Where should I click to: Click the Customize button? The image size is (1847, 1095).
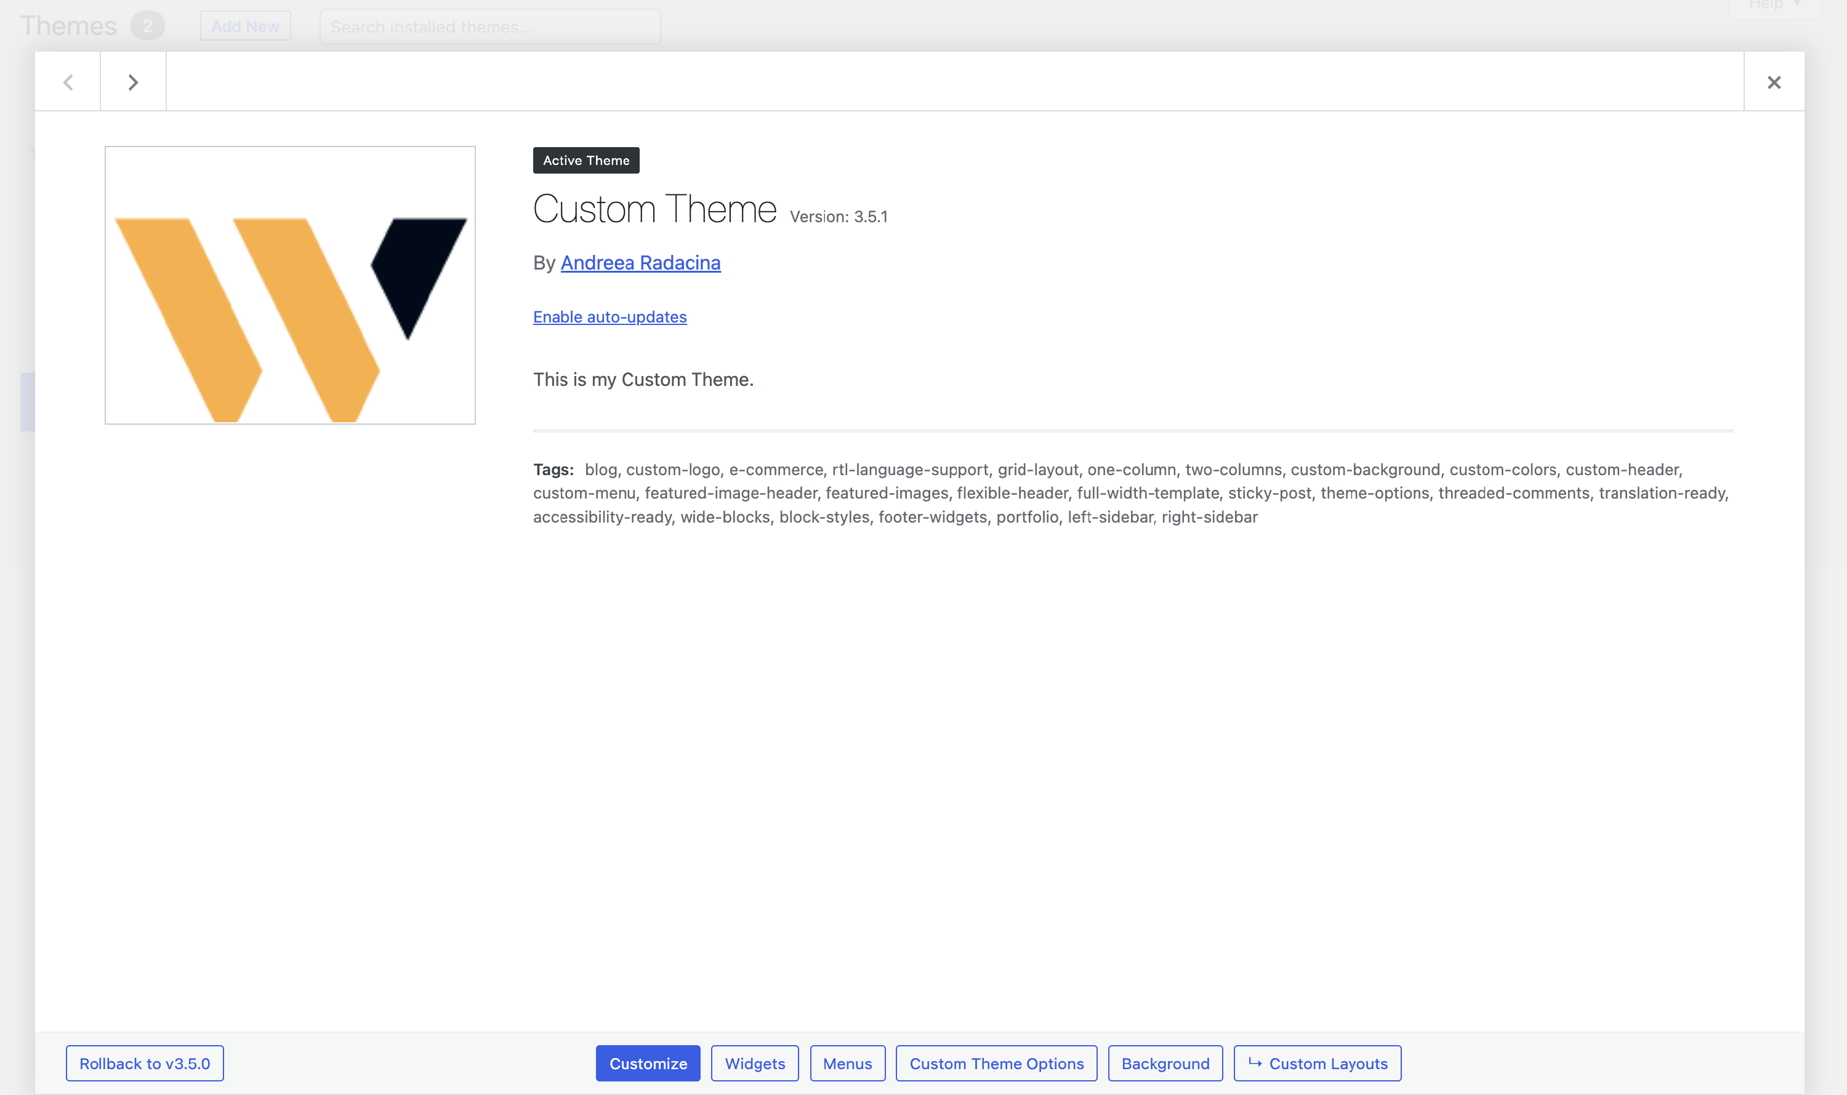pyautogui.click(x=647, y=1063)
